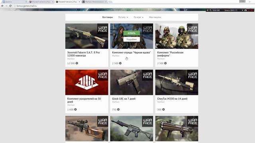255x143 pixels.
Task: Click the 'Подробнее' button on Черная вдова
Action: [131, 39]
